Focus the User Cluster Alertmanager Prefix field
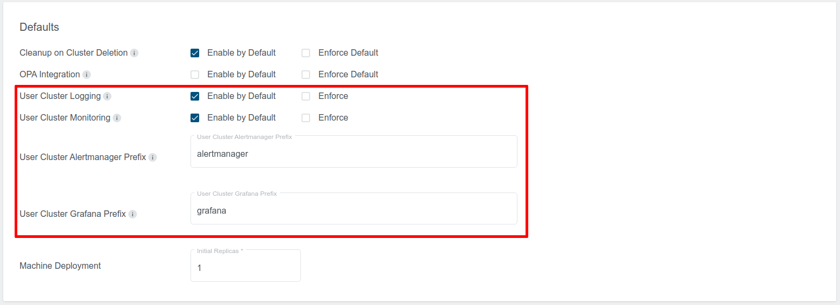This screenshot has height=305, width=840. coord(353,154)
